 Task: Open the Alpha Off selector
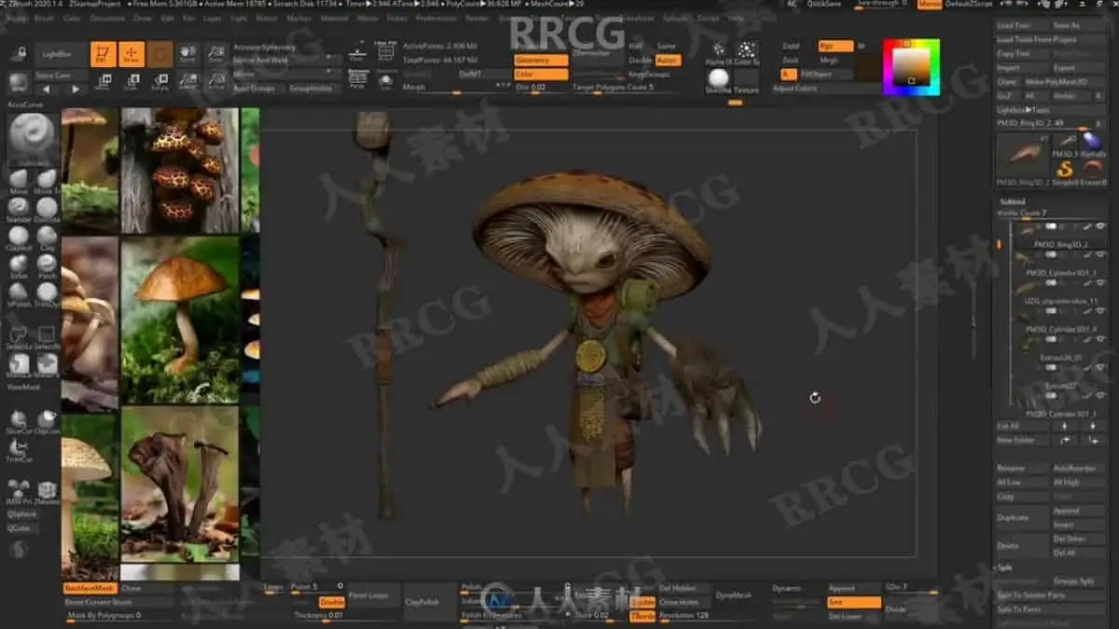718,50
